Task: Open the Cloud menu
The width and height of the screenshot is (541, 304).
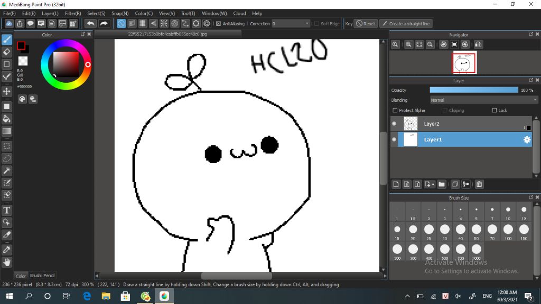Action: [239, 13]
